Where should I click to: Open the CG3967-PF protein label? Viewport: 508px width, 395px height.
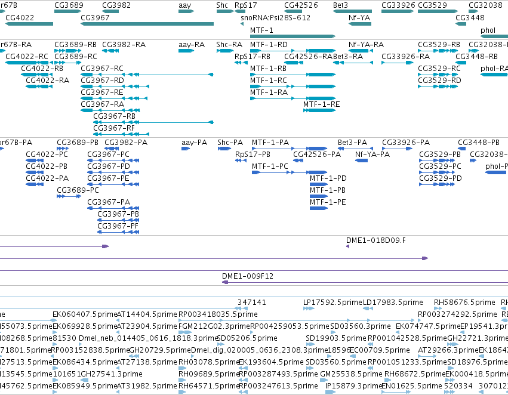coord(118,226)
